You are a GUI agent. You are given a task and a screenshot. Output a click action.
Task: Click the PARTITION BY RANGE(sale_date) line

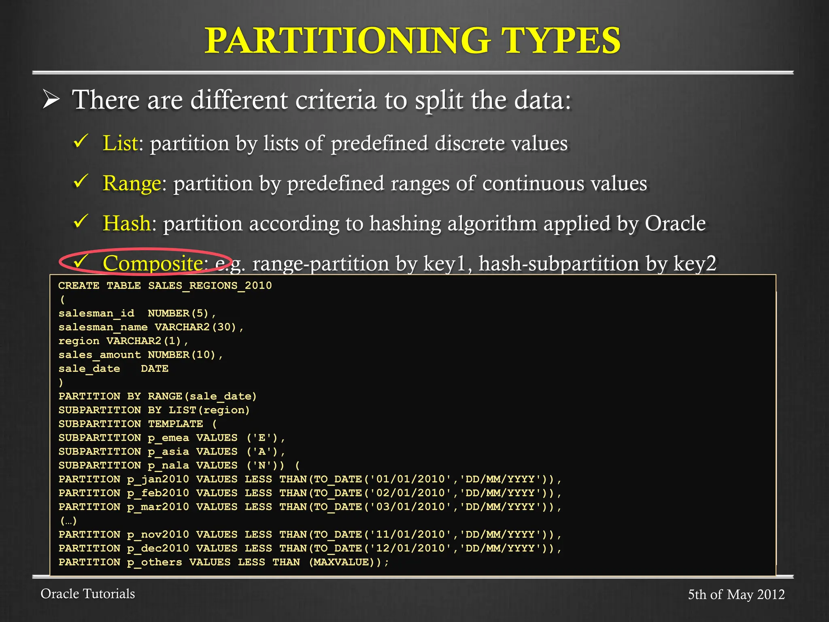pos(157,396)
